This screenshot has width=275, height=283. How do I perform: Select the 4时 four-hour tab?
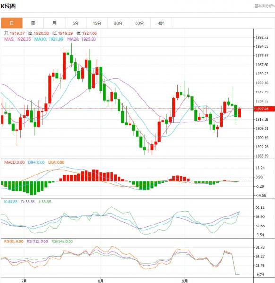(x=161, y=23)
